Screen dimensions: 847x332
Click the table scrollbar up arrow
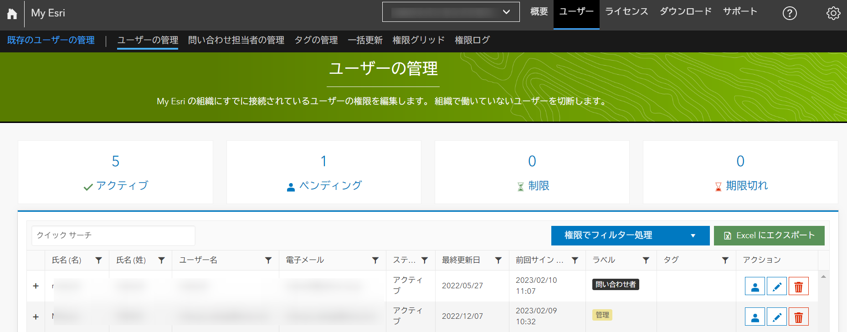tap(823, 276)
